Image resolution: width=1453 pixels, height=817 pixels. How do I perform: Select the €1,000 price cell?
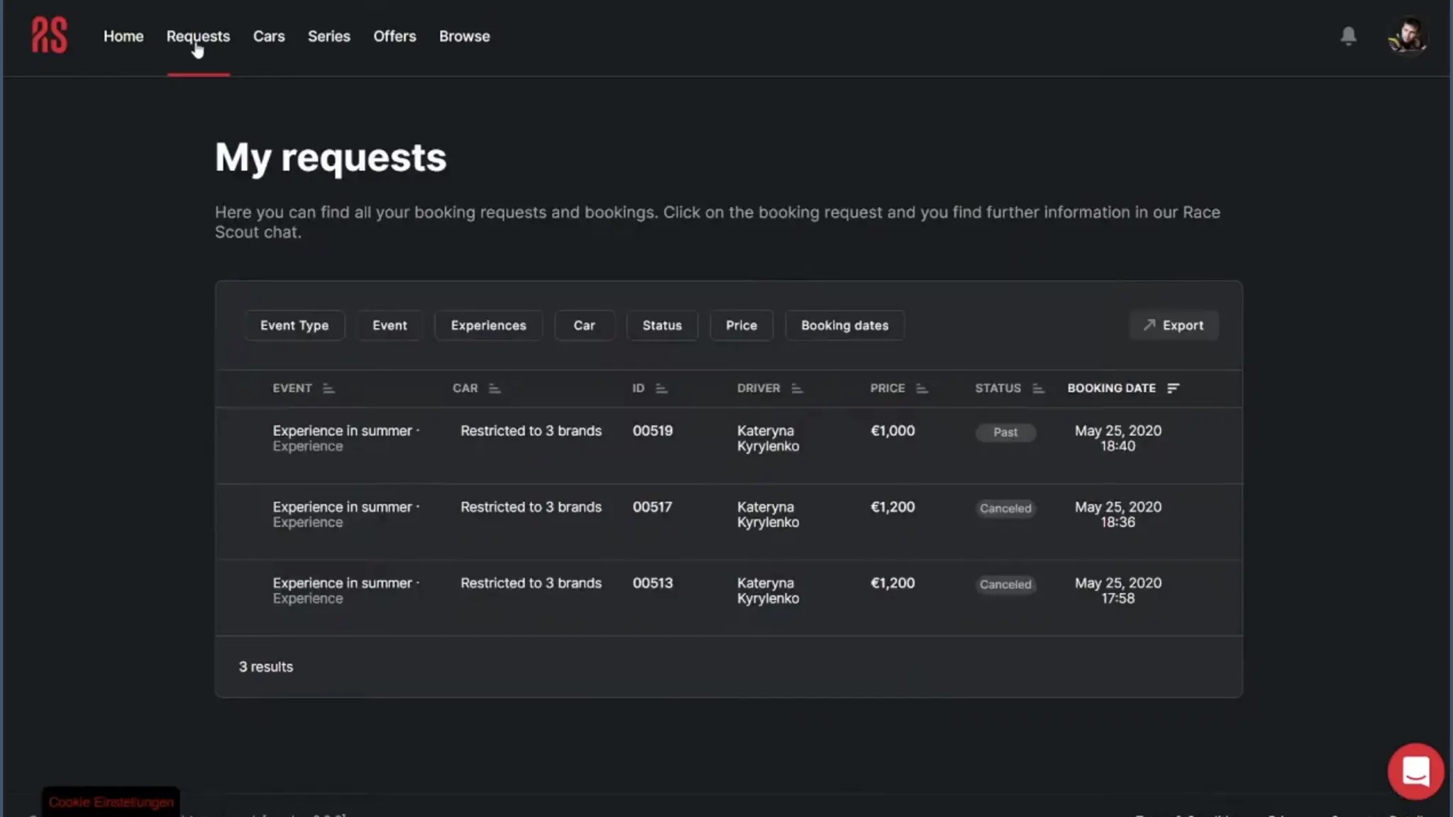point(893,430)
